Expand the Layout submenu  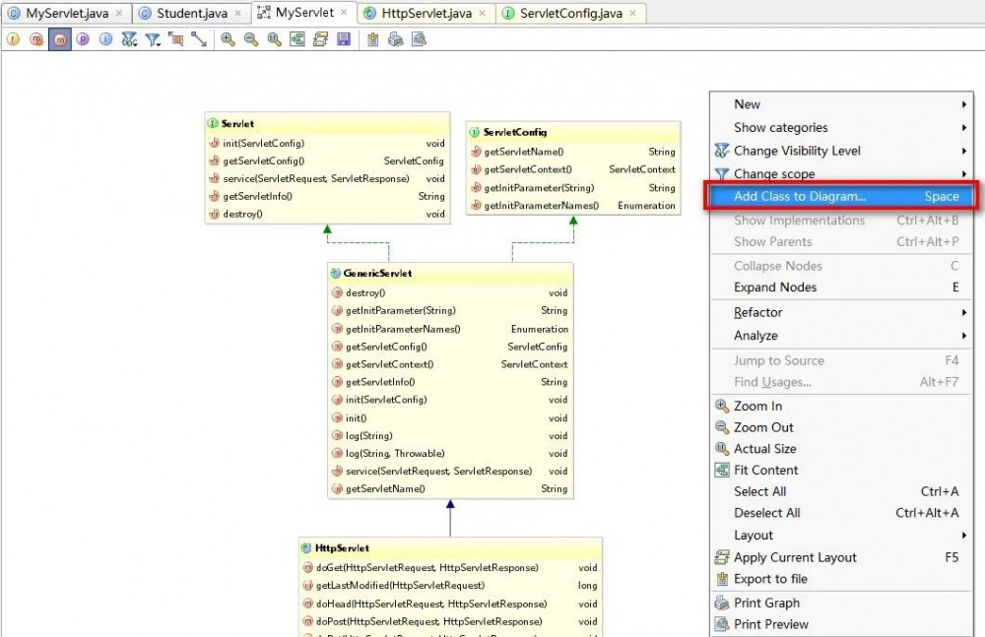pos(753,535)
